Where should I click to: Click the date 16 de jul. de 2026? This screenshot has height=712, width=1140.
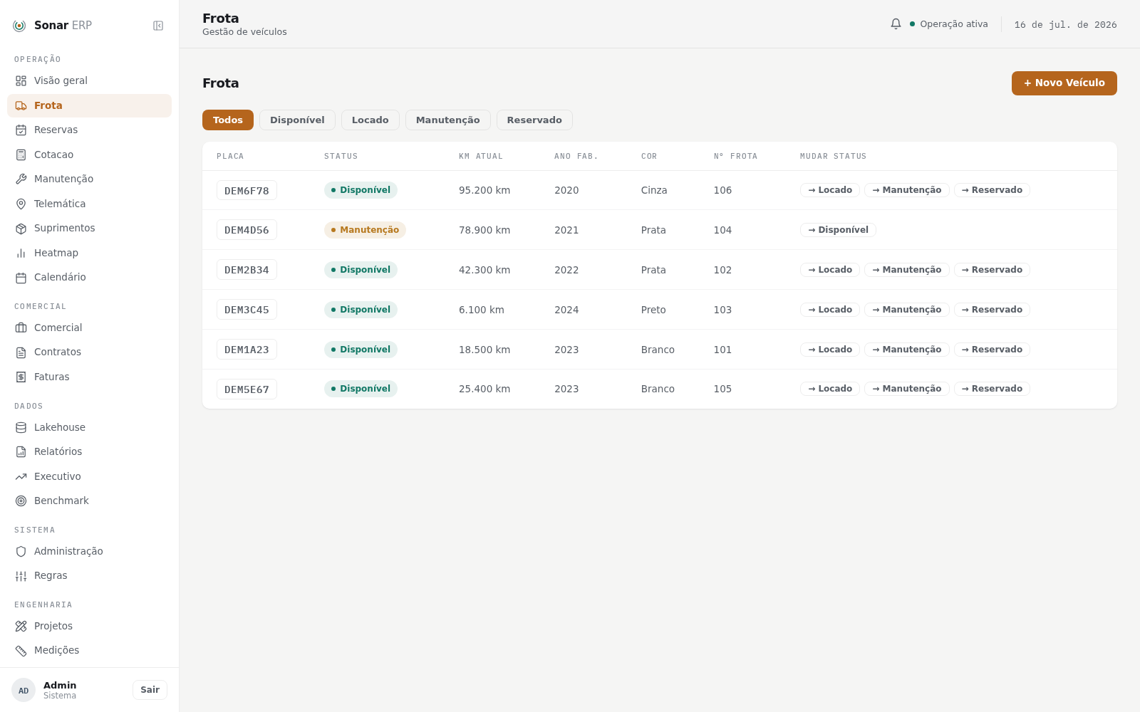point(1065,25)
